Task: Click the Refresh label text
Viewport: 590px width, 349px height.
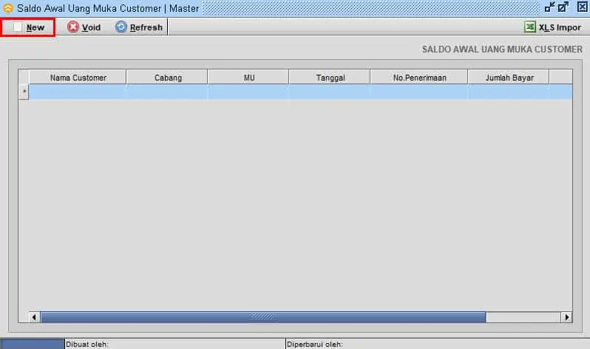Action: click(146, 27)
